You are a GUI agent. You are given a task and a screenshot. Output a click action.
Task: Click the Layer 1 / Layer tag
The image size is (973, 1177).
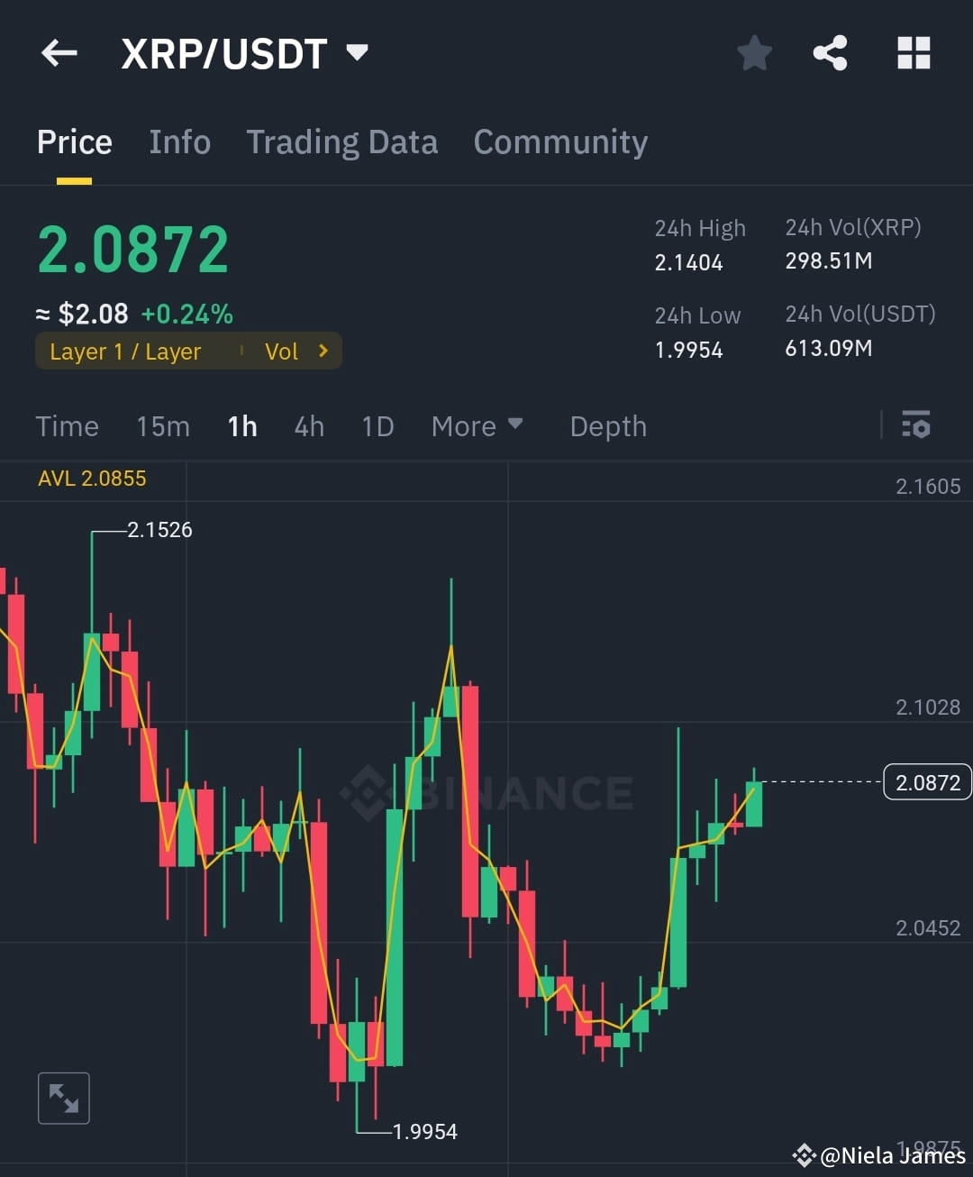pos(126,351)
